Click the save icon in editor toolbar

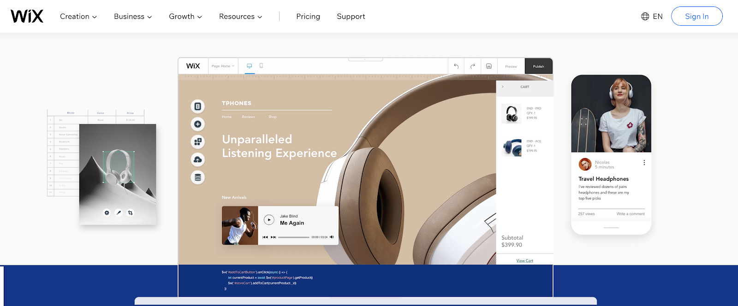[x=489, y=66]
